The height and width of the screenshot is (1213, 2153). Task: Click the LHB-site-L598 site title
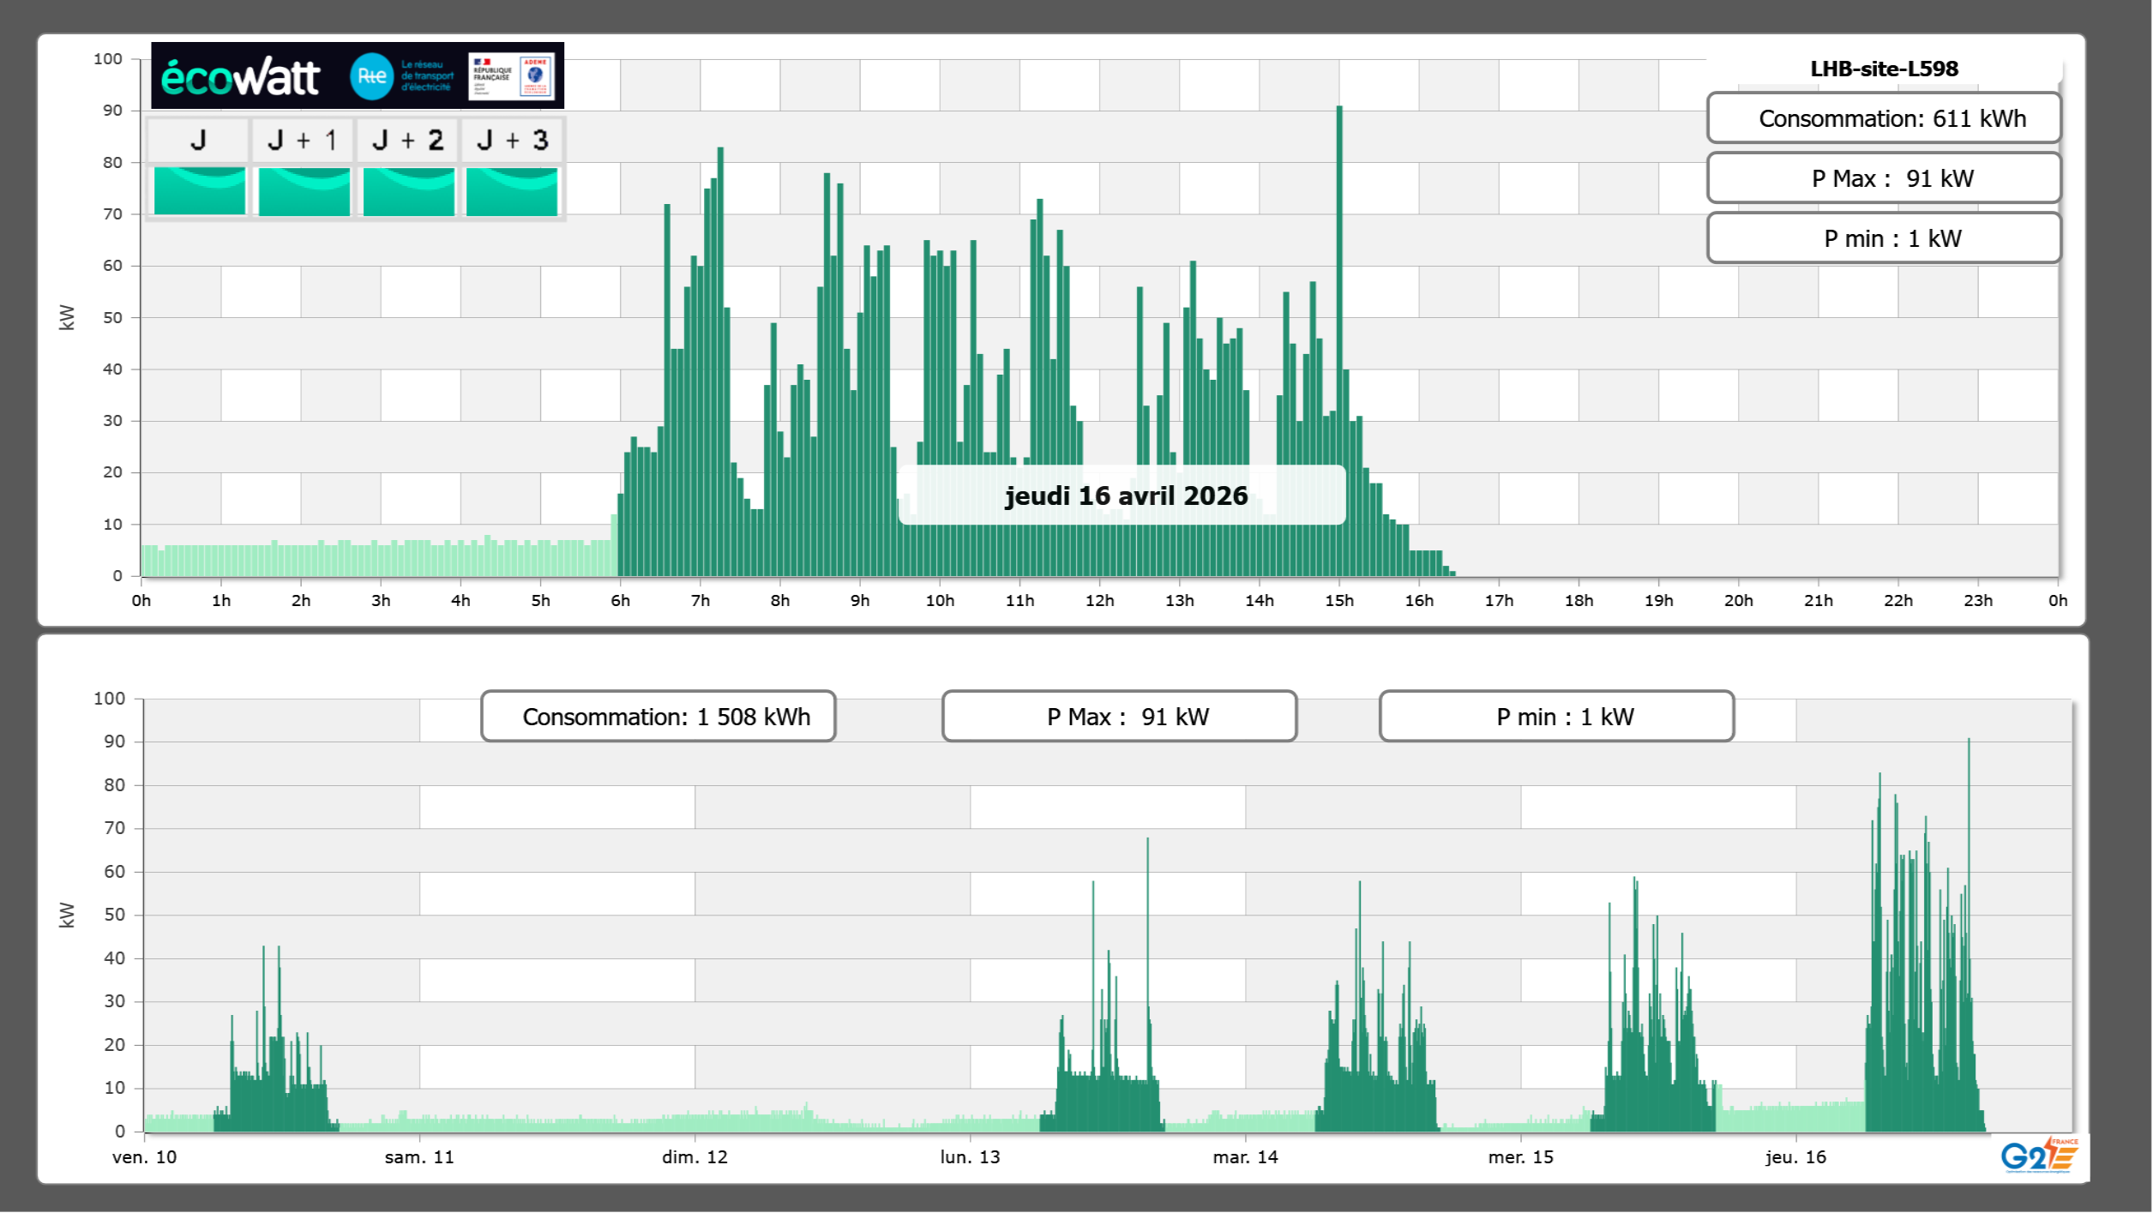click(x=1883, y=69)
